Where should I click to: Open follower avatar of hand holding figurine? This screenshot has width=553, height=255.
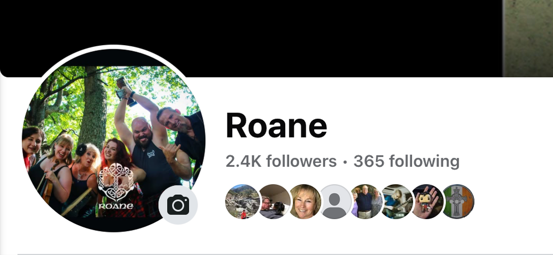(427, 201)
